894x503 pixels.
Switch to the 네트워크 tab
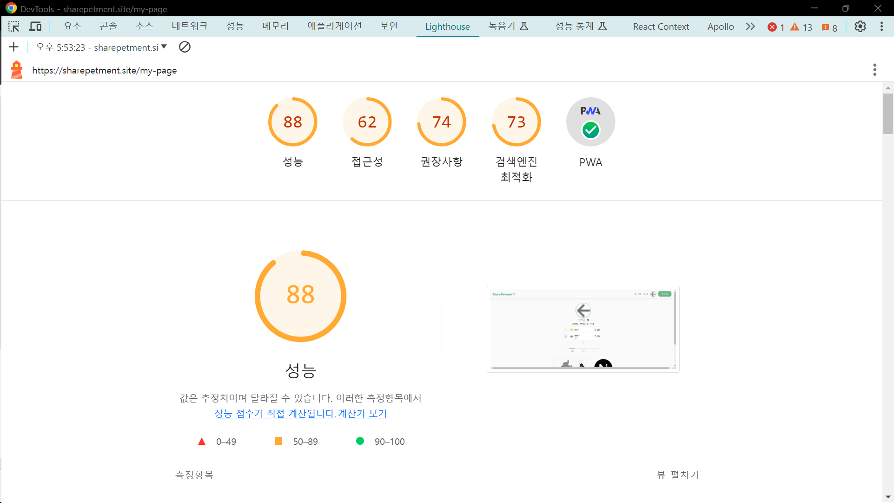tap(190, 26)
